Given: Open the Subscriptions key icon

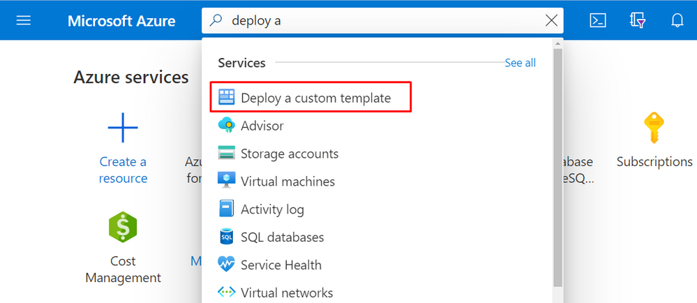Looking at the screenshot, I should (x=654, y=128).
